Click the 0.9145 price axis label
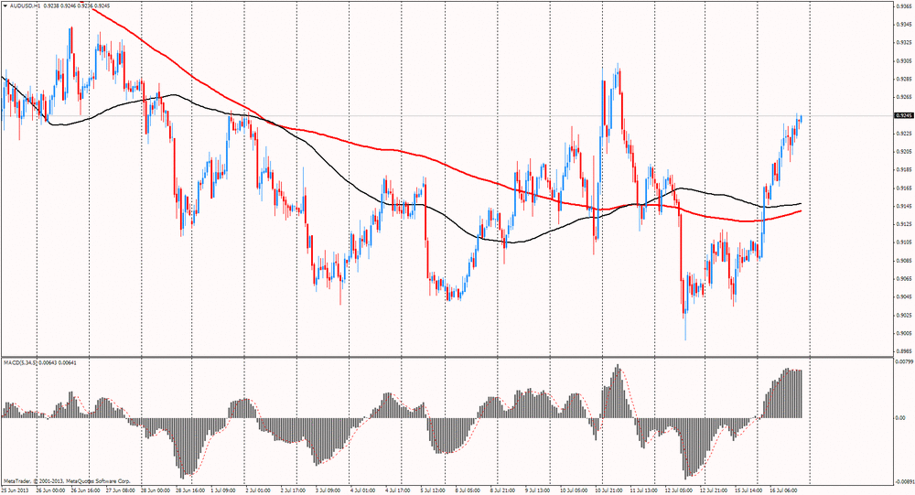The image size is (915, 495). 903,206
